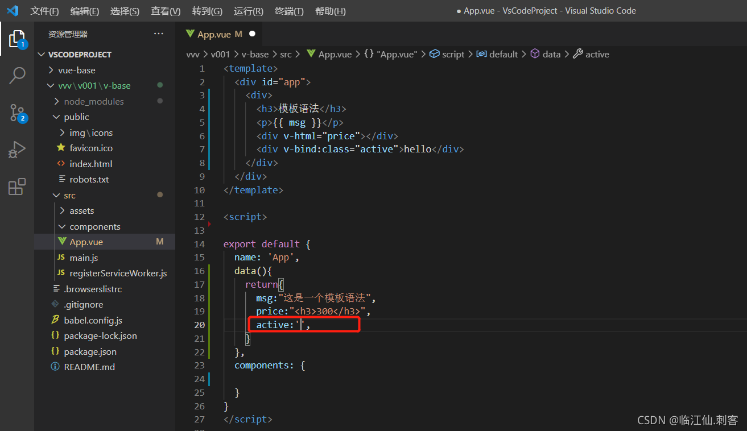Open the 选择(S) menu
The image size is (747, 431).
pos(125,11)
